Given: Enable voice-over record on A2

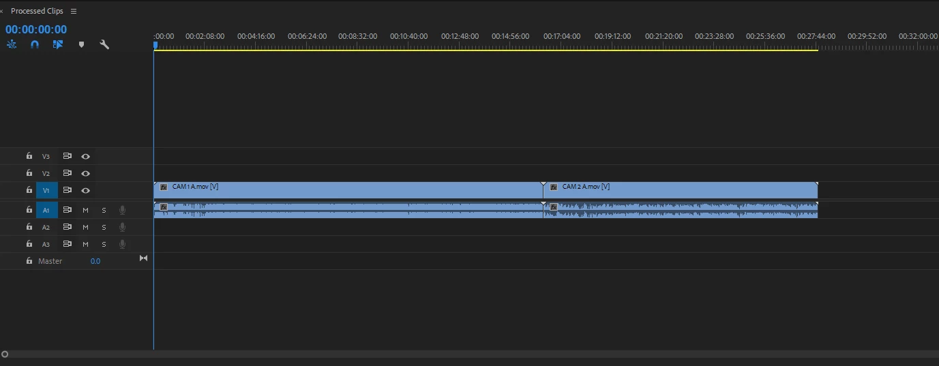Looking at the screenshot, I should tap(123, 227).
